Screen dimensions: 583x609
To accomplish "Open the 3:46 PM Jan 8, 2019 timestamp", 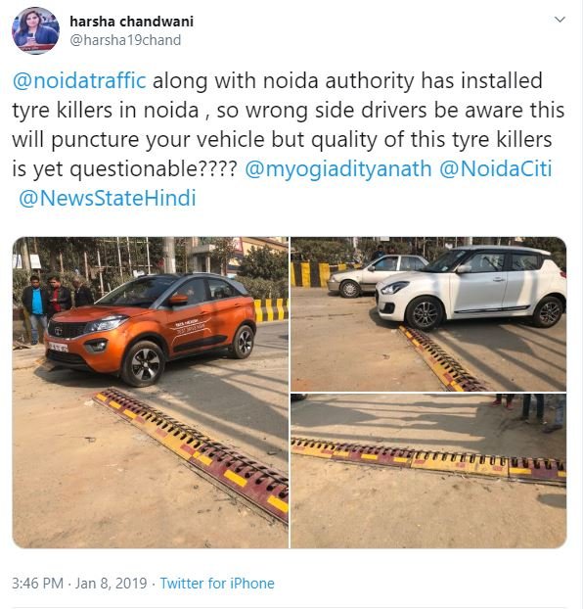I will 79,584.
